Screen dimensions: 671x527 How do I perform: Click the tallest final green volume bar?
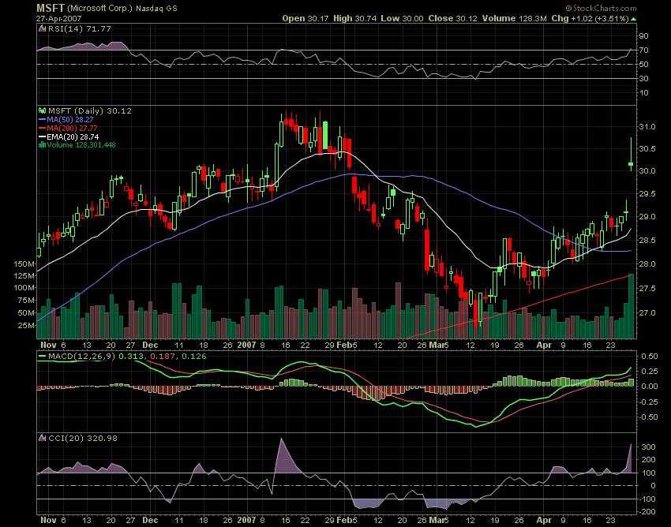tap(631, 306)
